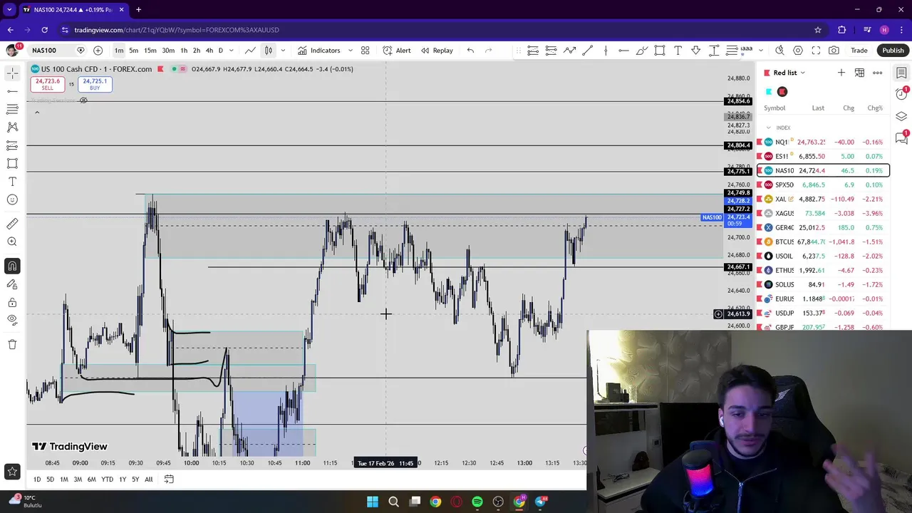Select the YTD date range
The image size is (912, 513).
[x=107, y=480]
